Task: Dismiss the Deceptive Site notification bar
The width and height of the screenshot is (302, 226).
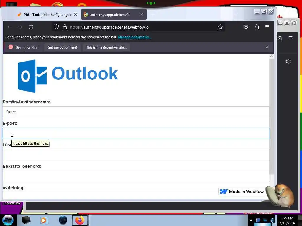Action: coord(267,47)
